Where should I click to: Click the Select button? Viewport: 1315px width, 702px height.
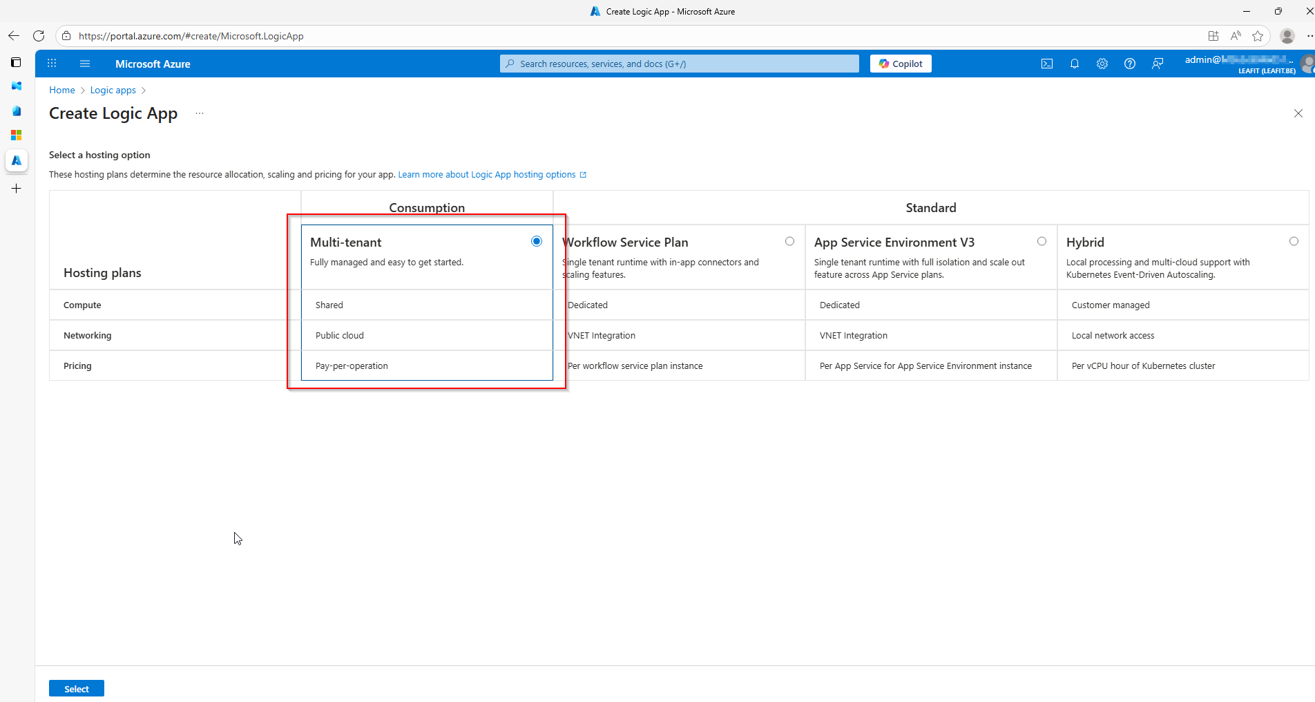tap(77, 688)
